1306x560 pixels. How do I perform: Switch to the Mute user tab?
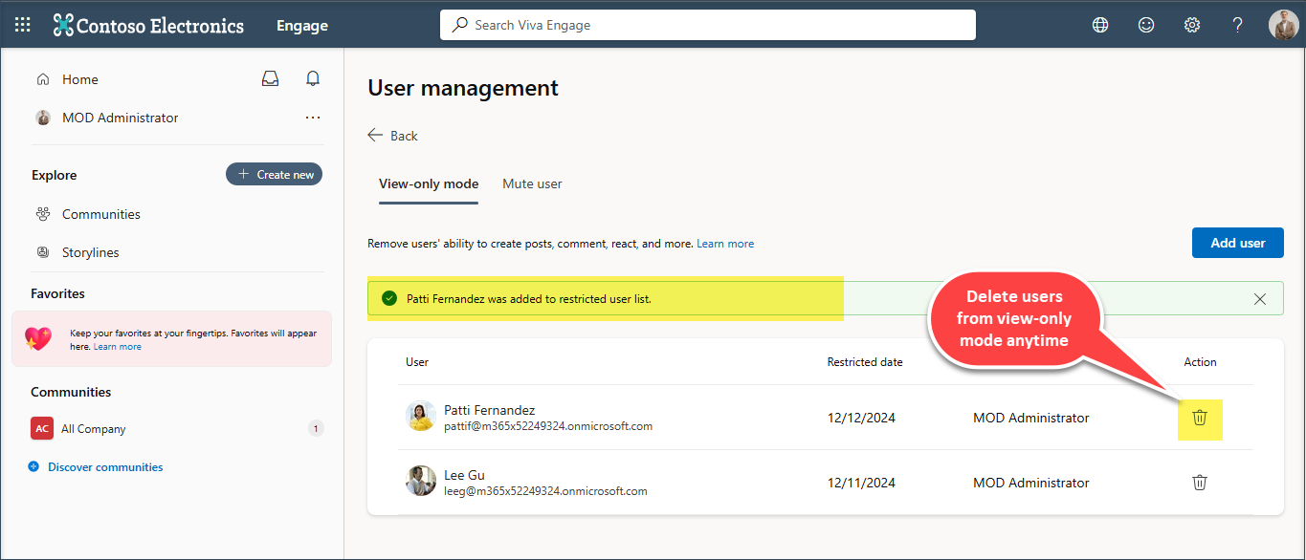tap(532, 183)
